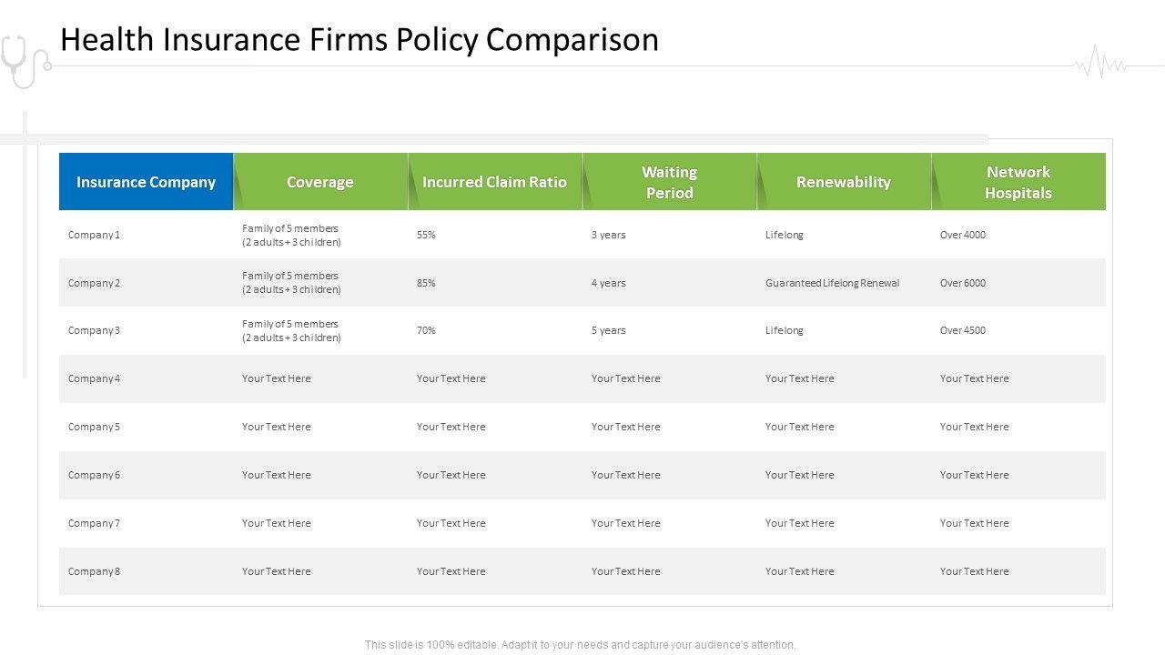
Task: Click the heartbeat pulse line icon
Action: [x=1099, y=64]
